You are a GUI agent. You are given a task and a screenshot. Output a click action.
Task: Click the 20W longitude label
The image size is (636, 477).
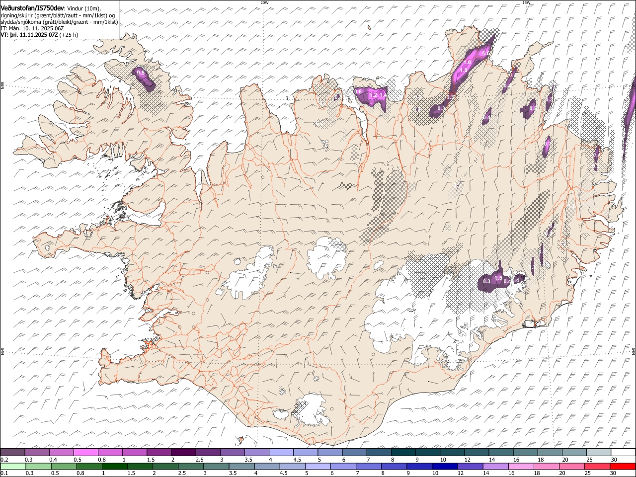click(x=264, y=2)
